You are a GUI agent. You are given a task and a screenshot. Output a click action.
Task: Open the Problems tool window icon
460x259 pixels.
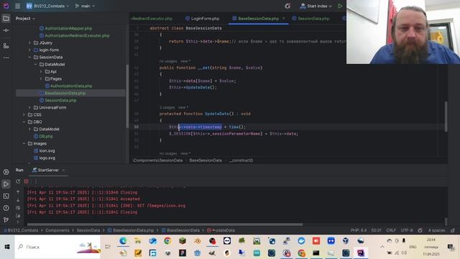pyautogui.click(x=6, y=208)
